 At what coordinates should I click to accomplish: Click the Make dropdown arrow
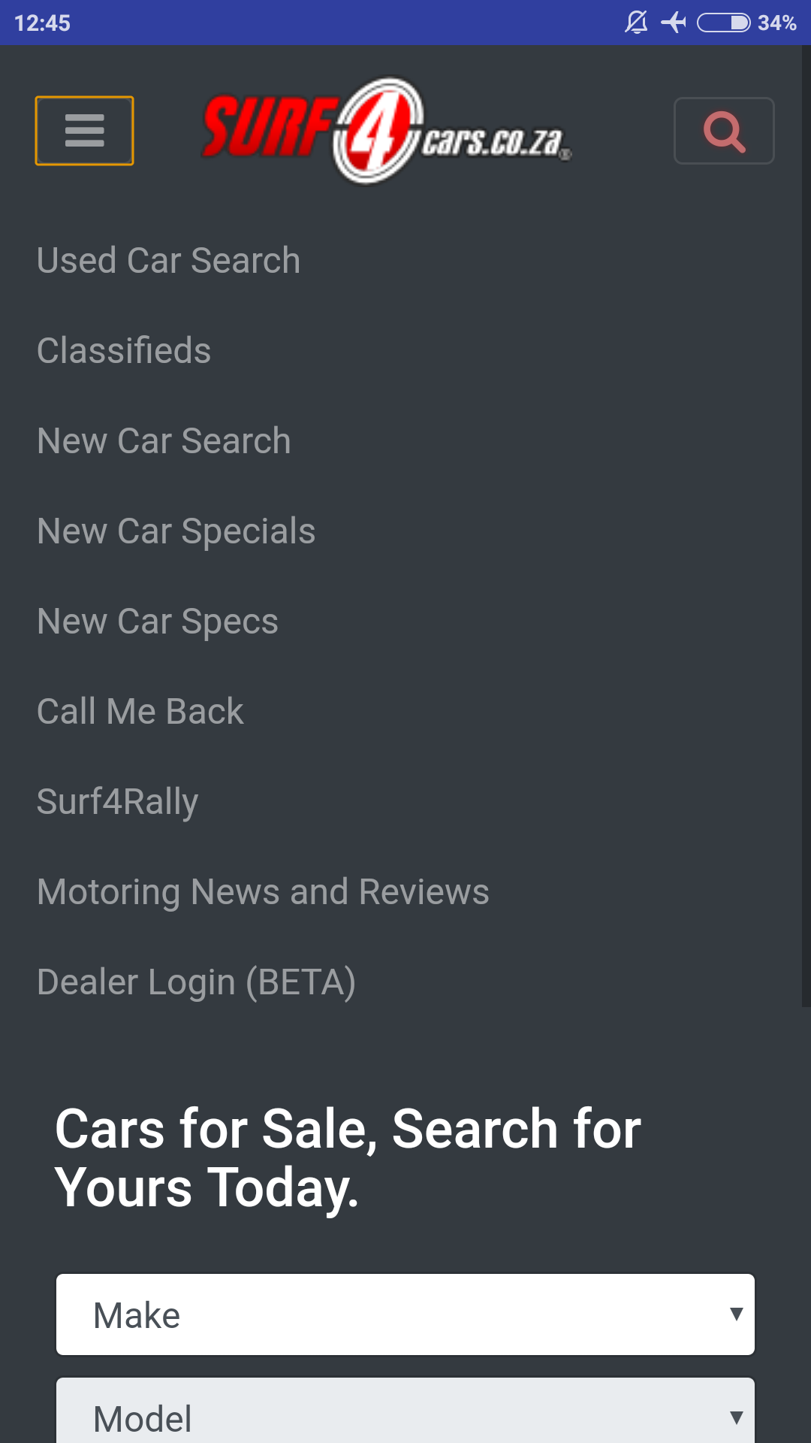pos(736,1314)
